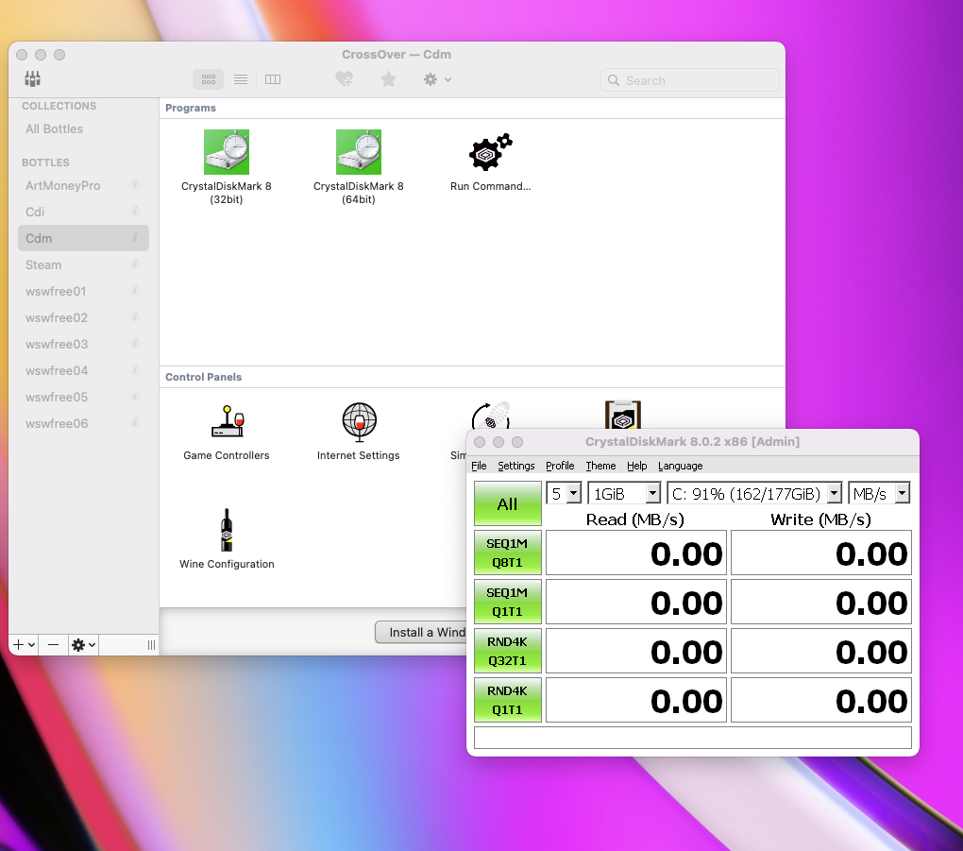Click the heart-plus icon in the toolbar
This screenshot has height=851, width=963.
tap(345, 79)
